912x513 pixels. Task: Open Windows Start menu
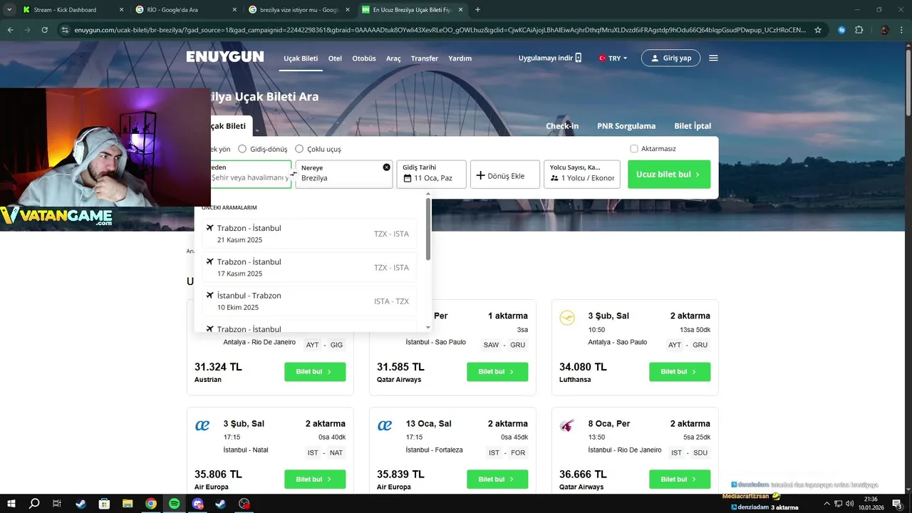coord(11,504)
